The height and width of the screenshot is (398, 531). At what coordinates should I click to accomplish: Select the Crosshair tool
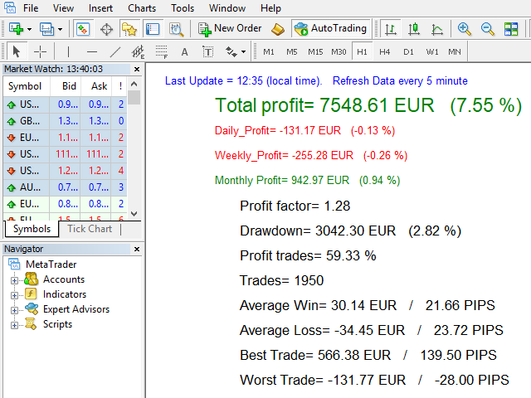[40, 51]
